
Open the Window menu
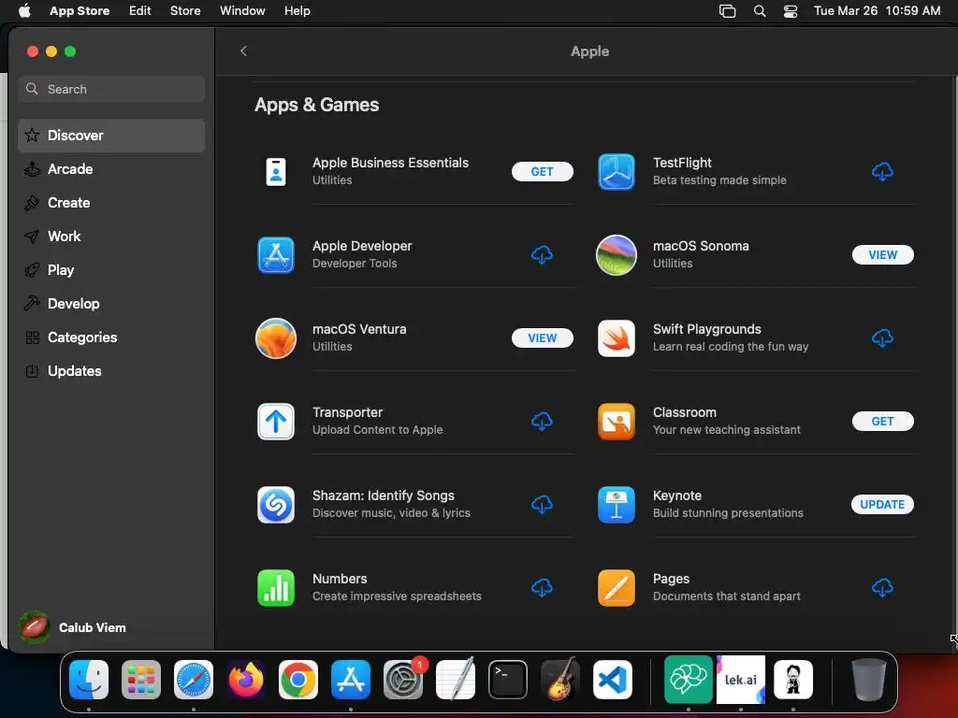242,10
